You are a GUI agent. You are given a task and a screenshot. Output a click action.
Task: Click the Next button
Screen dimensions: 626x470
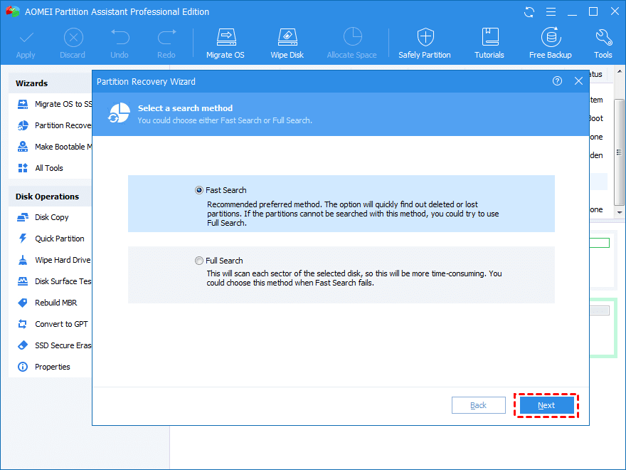546,405
